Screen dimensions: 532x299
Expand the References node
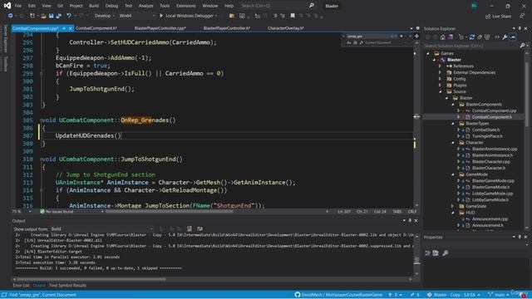click(441, 66)
